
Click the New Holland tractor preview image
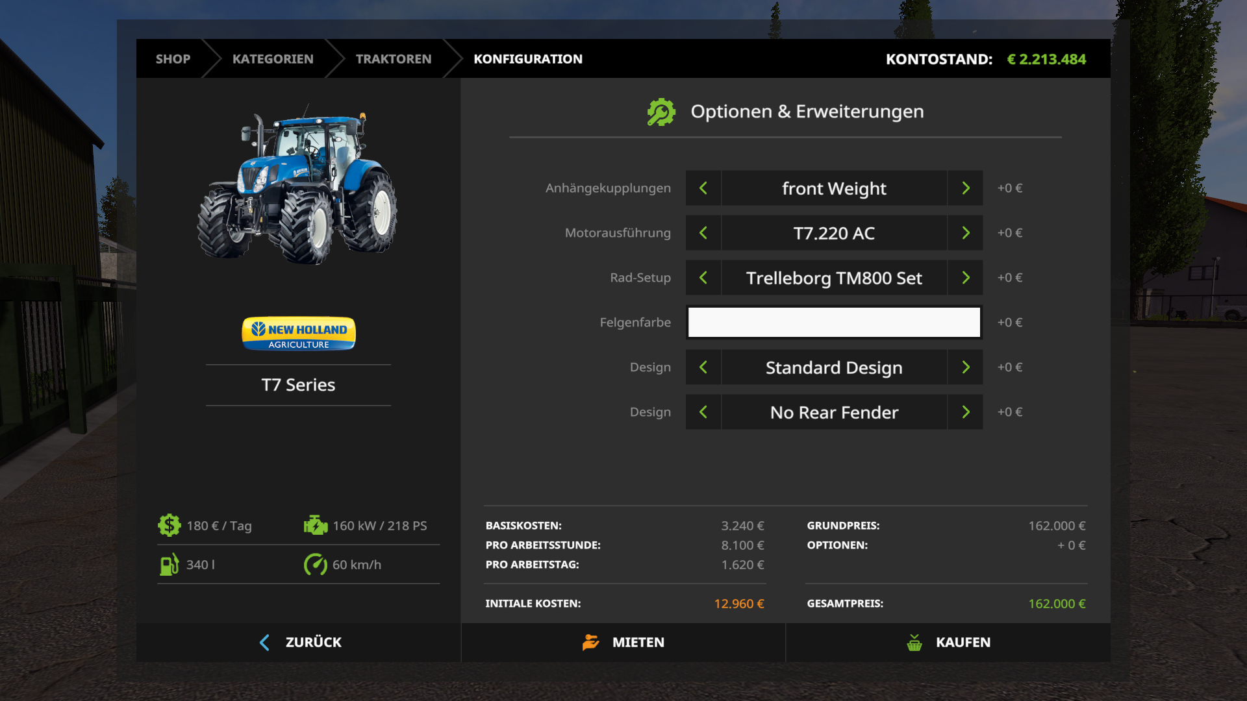(x=297, y=185)
